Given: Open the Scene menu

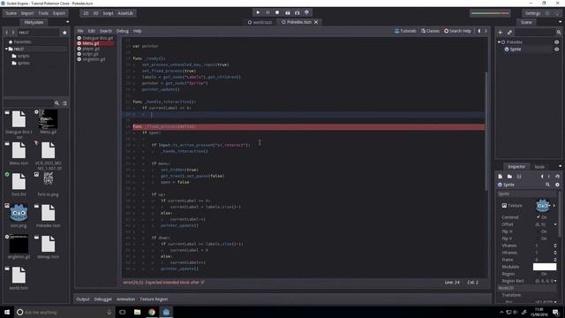Looking at the screenshot, I should click(11, 13).
